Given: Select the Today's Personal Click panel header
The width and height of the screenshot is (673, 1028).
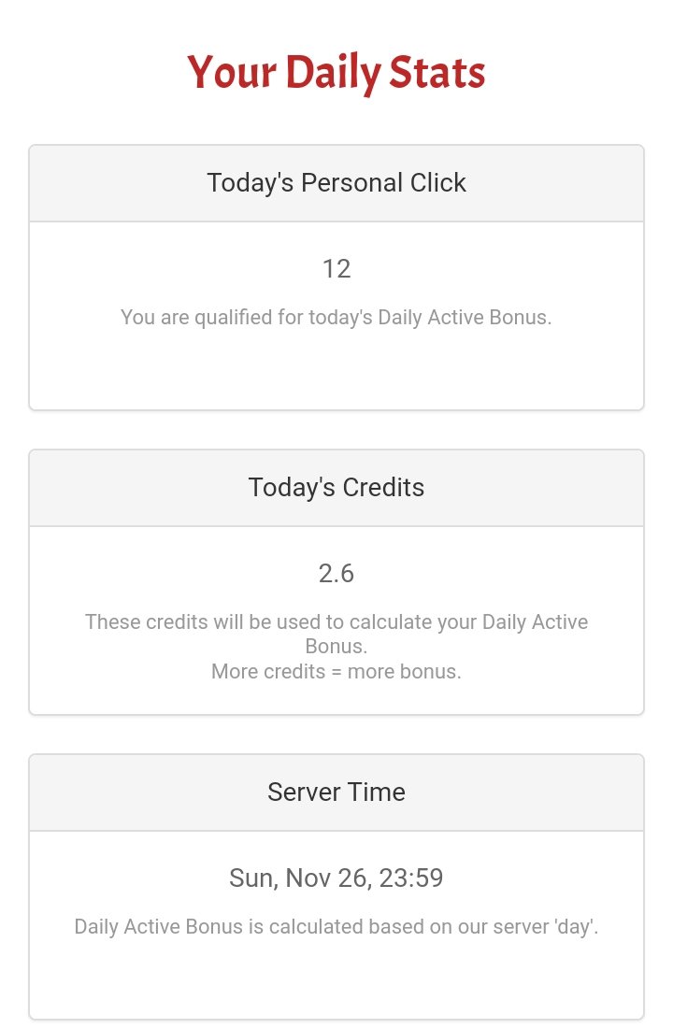Looking at the screenshot, I should 336,183.
